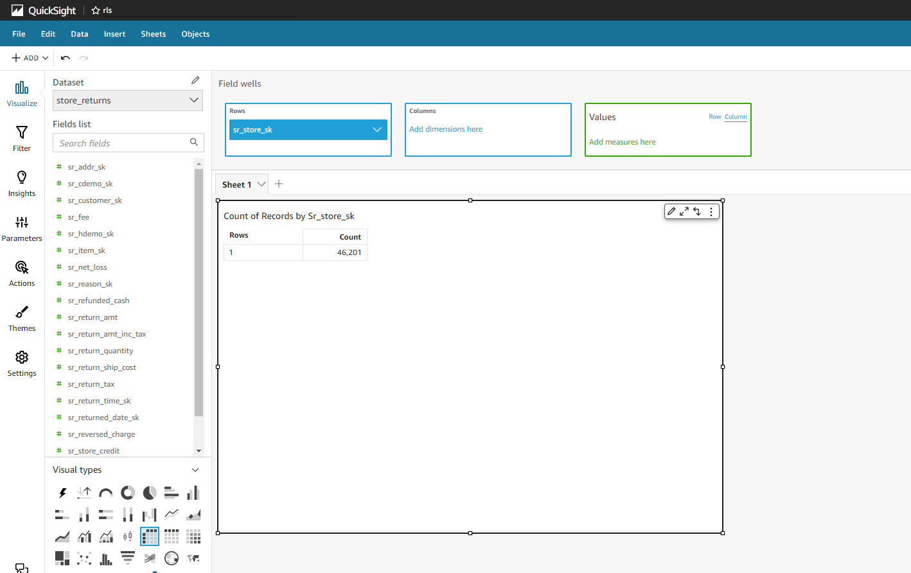Open the File menu

[19, 34]
